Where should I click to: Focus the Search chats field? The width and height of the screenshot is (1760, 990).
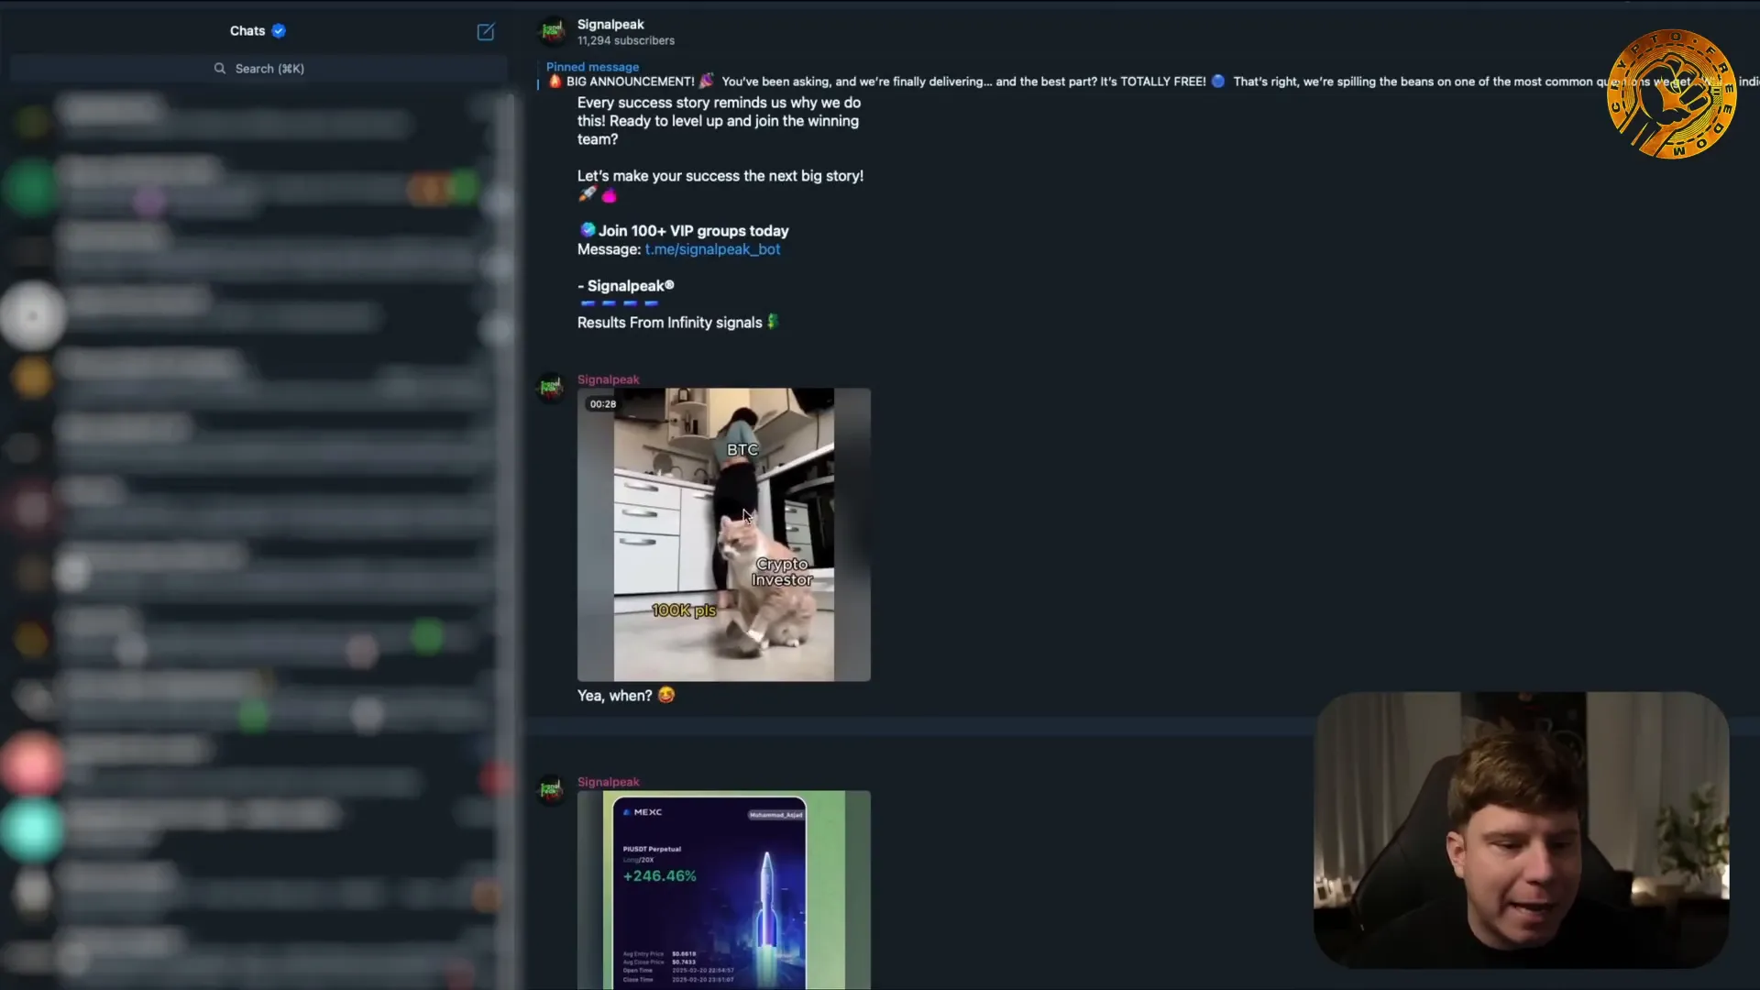[258, 69]
